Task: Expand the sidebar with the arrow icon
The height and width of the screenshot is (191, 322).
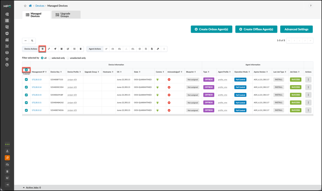Action: [x=7, y=184]
